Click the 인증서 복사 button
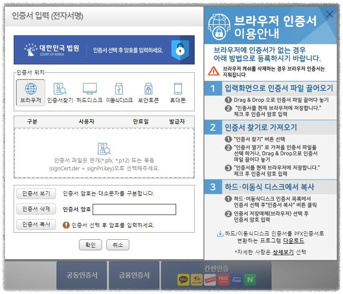Image resolution: width=343 pixels, height=294 pixels. 36,224
